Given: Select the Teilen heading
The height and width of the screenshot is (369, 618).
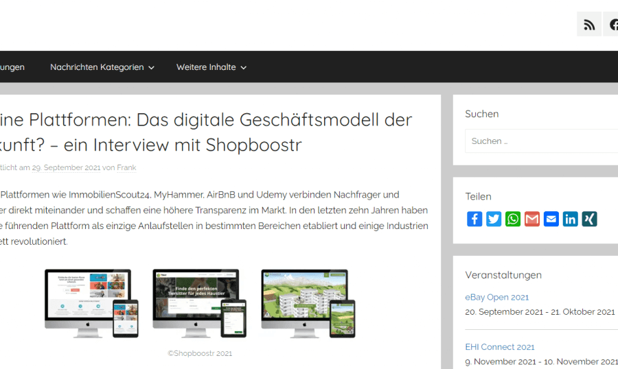Looking at the screenshot, I should coord(478,197).
